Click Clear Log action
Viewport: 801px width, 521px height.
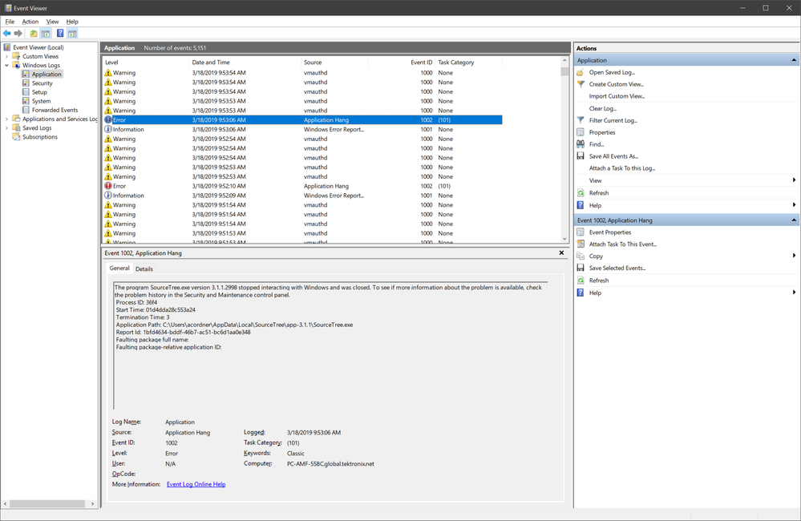(x=603, y=108)
